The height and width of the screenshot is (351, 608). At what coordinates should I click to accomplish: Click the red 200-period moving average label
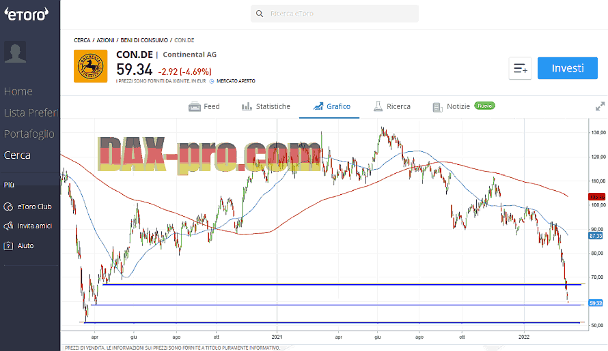(596, 197)
